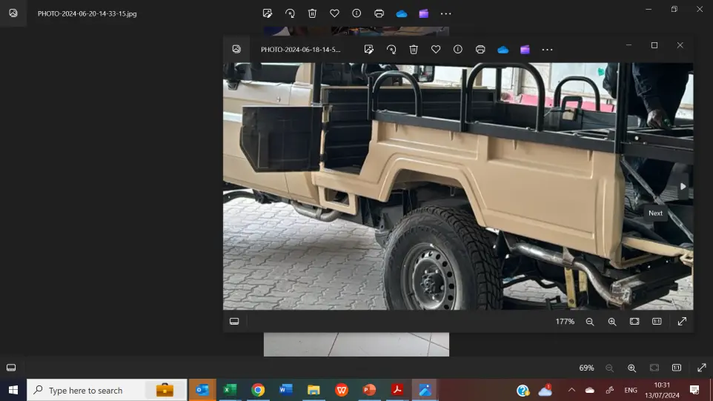Fit photo to window beside the 177% zoom
Screen dimensions: 713x401
tap(634, 321)
